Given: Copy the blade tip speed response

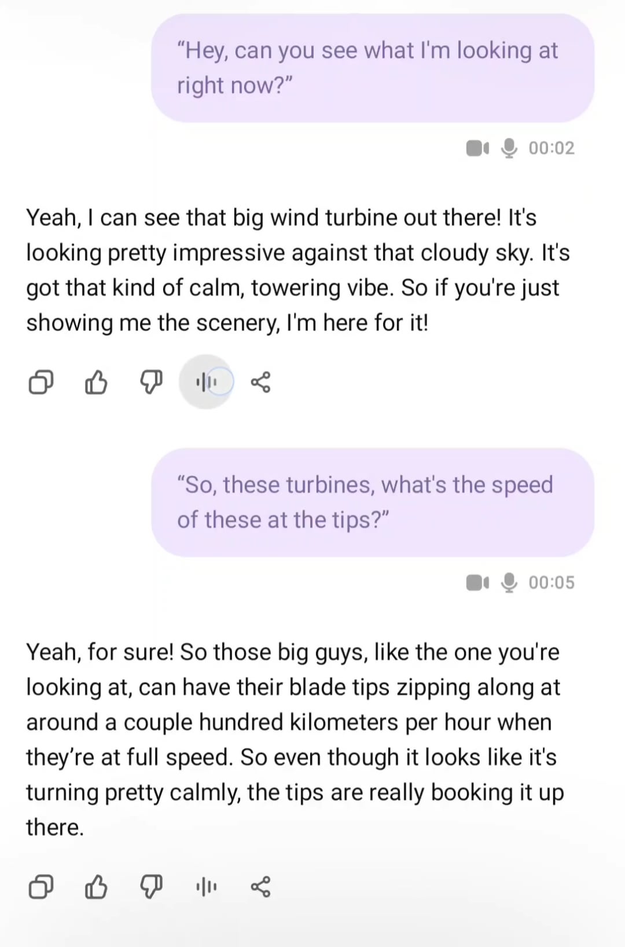Looking at the screenshot, I should (41, 887).
